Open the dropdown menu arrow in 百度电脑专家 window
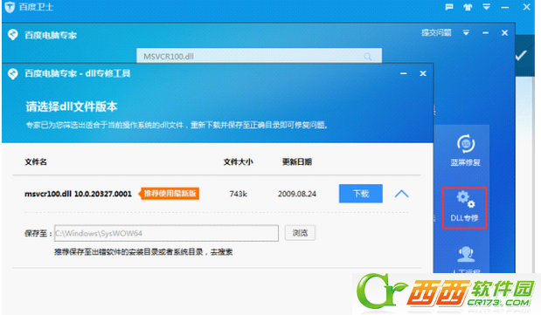This screenshot has width=541, height=315. tap(466, 33)
